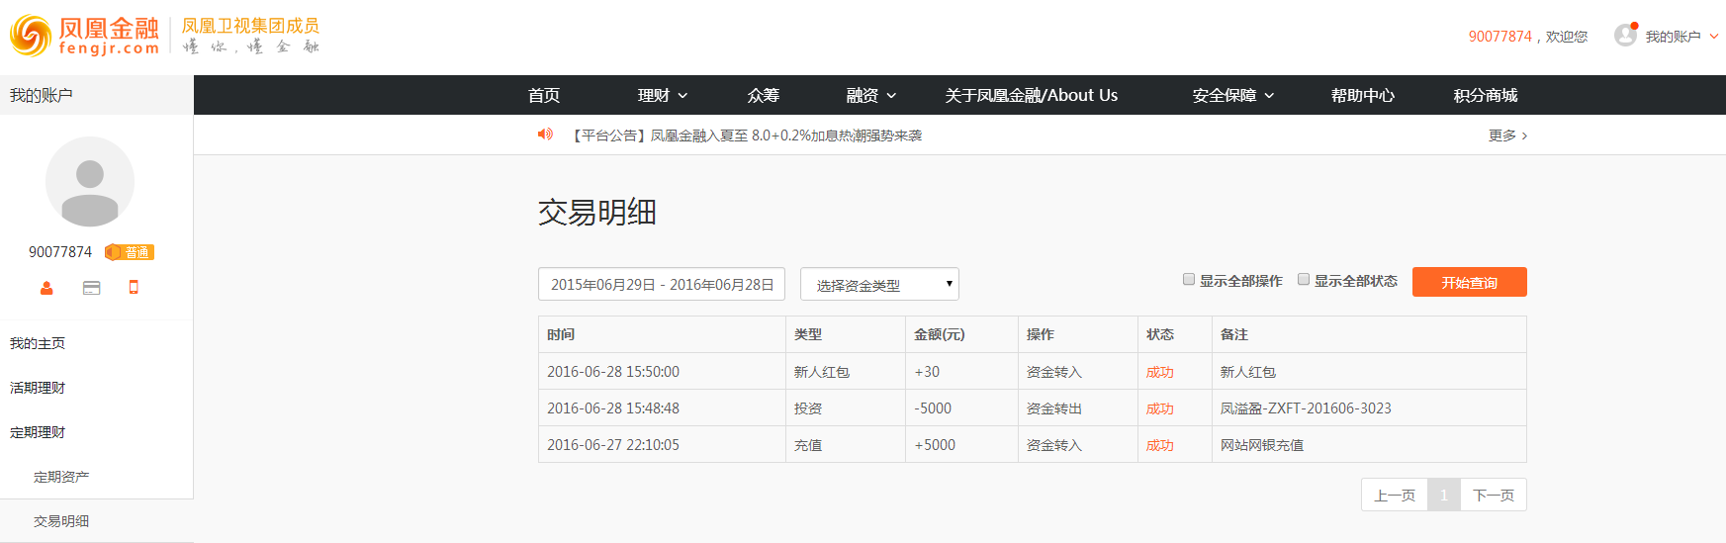Click page number 1 in pagination
This screenshot has width=1726, height=543.
(x=1444, y=495)
